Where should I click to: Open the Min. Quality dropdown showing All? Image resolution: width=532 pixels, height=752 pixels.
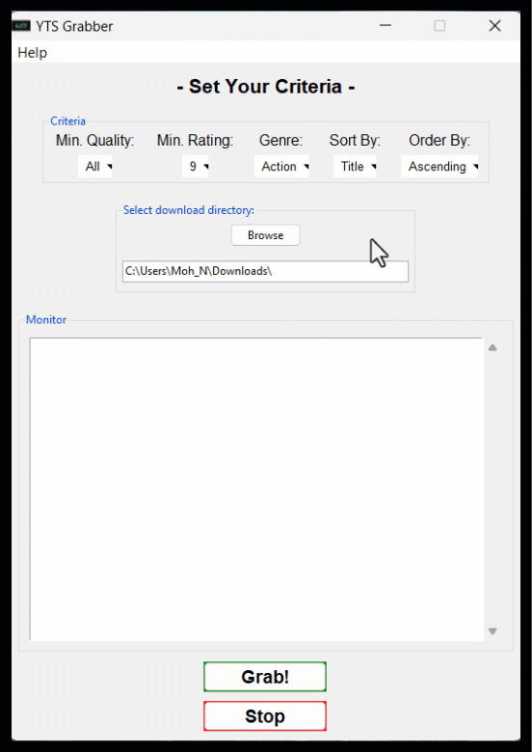[94, 167]
